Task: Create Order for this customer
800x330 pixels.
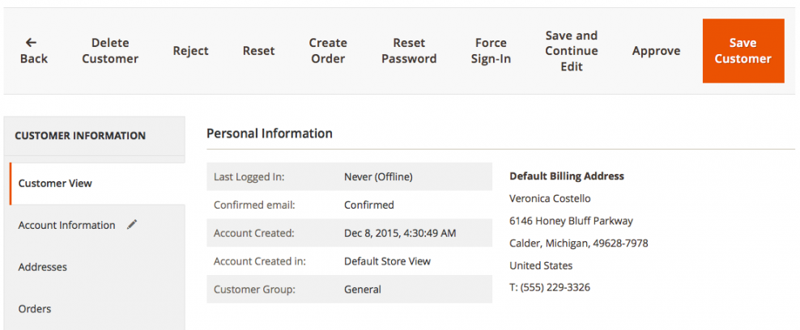Action: [x=328, y=51]
